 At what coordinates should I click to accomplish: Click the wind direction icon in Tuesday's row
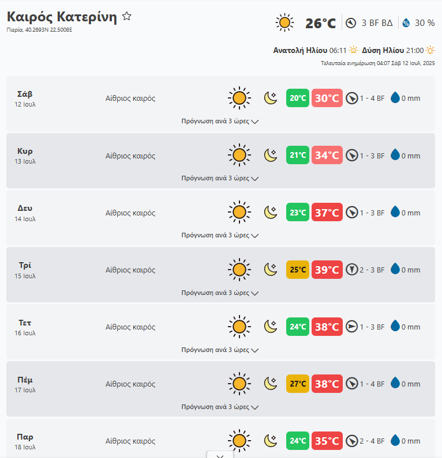pyautogui.click(x=352, y=270)
